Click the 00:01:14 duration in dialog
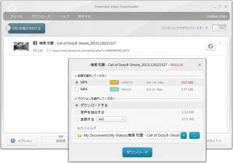The width and height of the screenshot is (233, 163). pyautogui.click(x=176, y=65)
